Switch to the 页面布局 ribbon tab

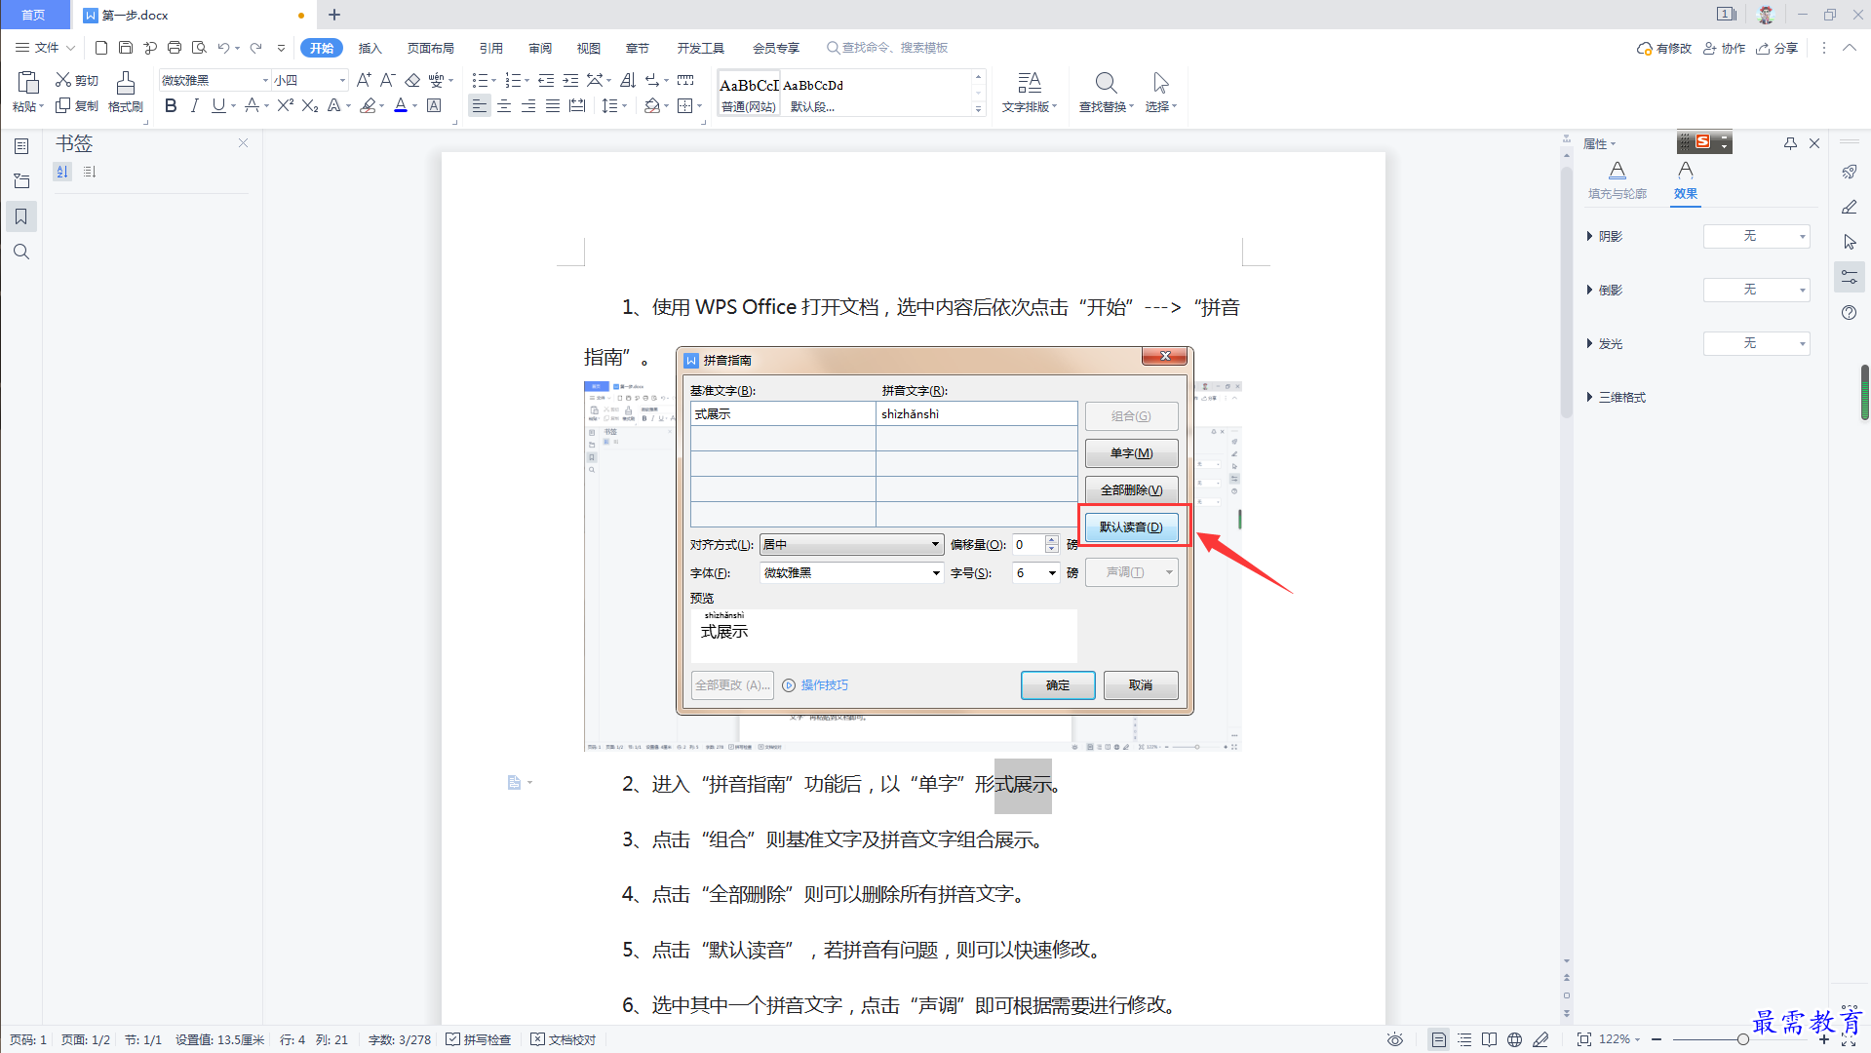[431, 48]
